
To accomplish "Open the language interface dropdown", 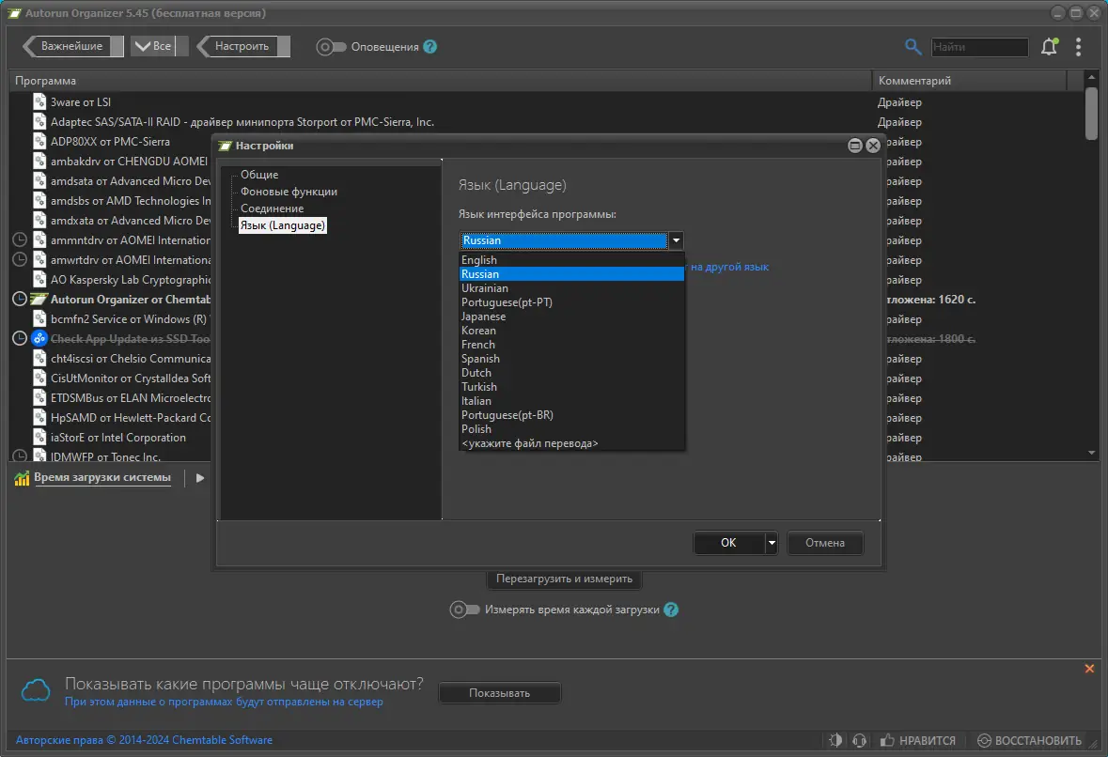I will (675, 240).
